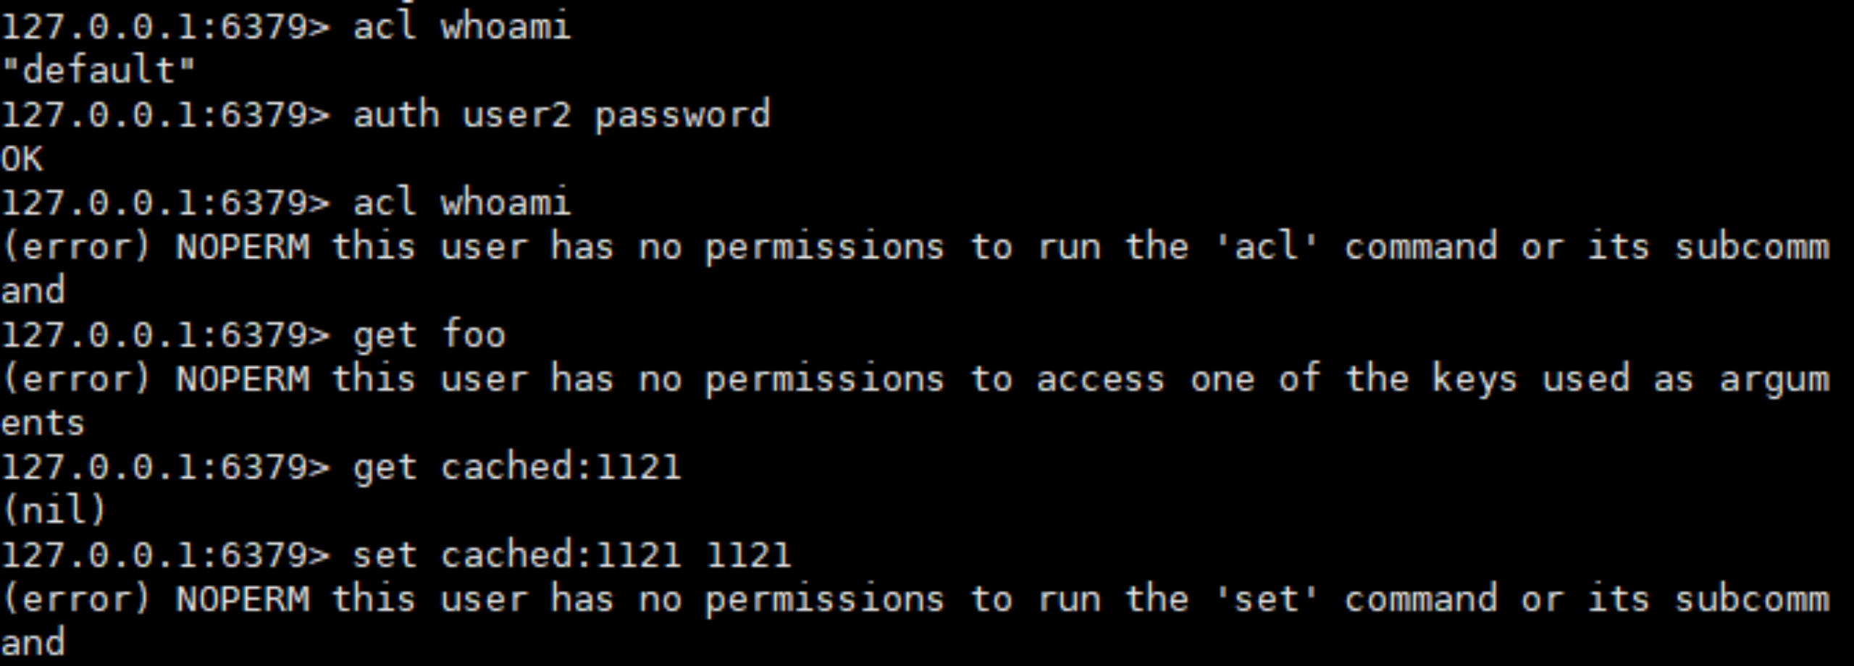
Task: Click the word 'keys' in key-access error
Action: [x=1475, y=379]
